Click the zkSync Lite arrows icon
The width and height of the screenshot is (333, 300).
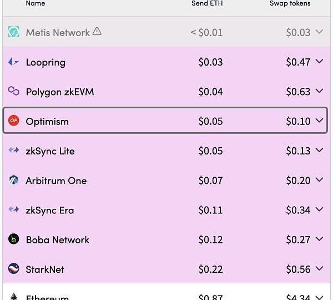tap(14, 151)
